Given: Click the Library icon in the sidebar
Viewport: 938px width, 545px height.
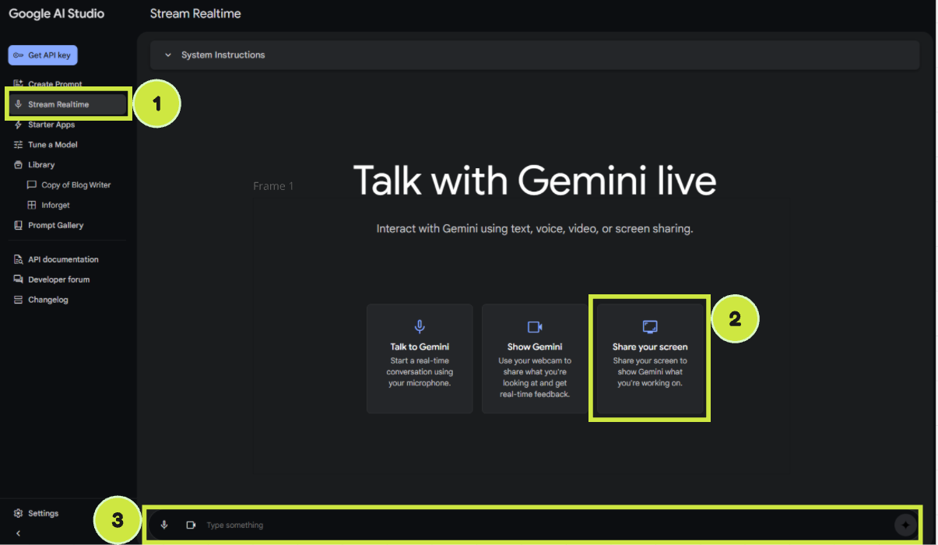Looking at the screenshot, I should point(18,164).
